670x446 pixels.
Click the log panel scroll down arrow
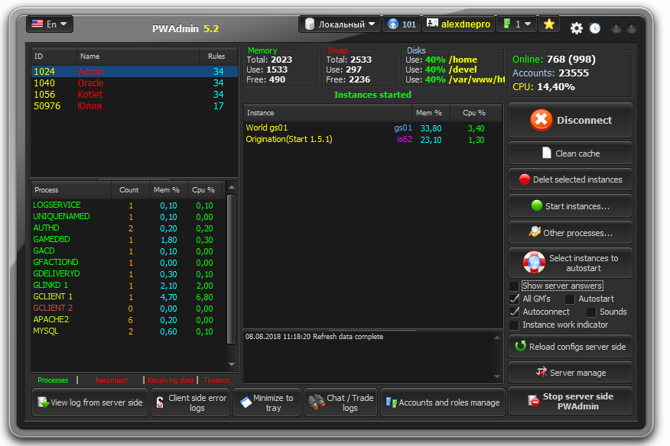tap(497, 377)
